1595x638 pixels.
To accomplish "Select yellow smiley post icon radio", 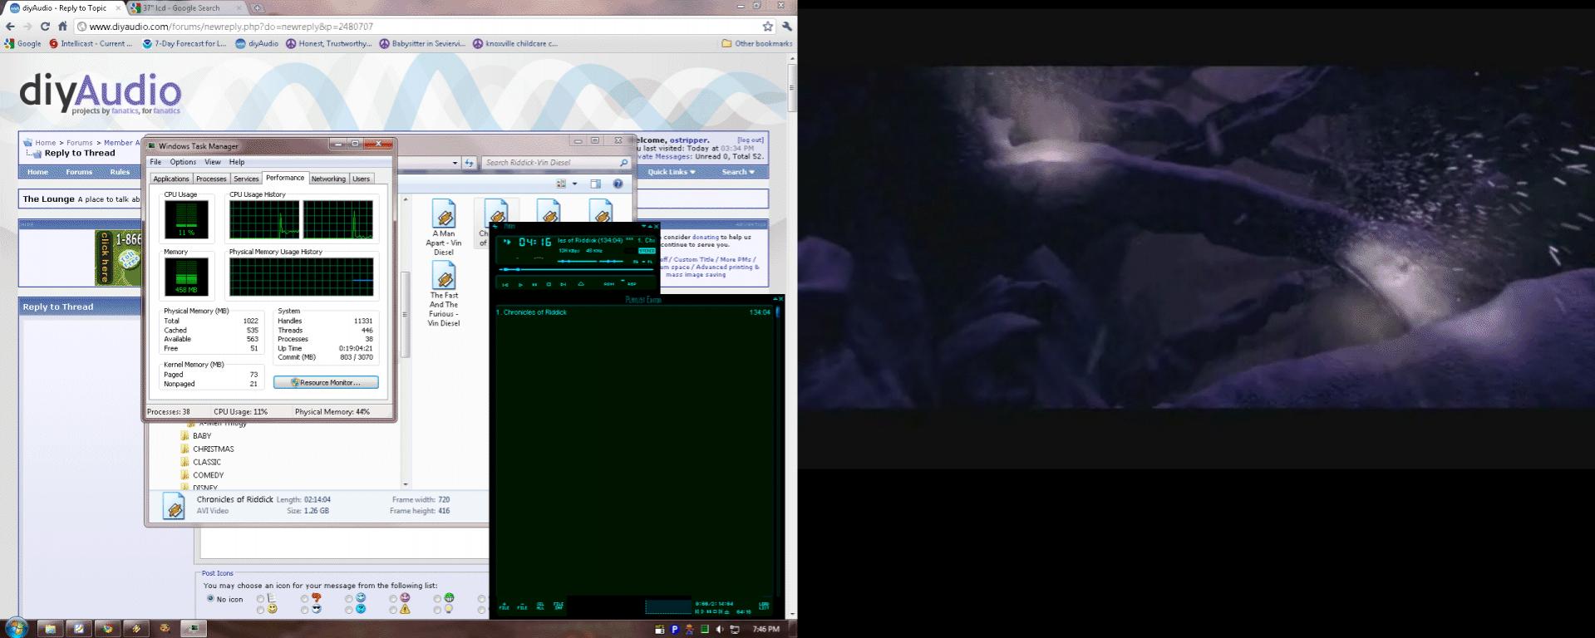I will [260, 610].
